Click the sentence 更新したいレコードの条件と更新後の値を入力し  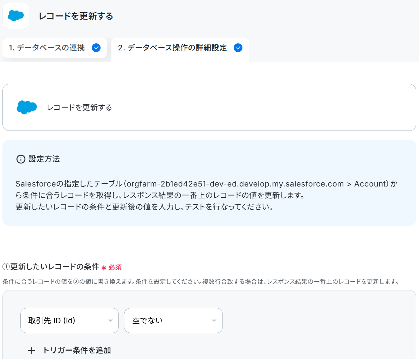(x=144, y=206)
